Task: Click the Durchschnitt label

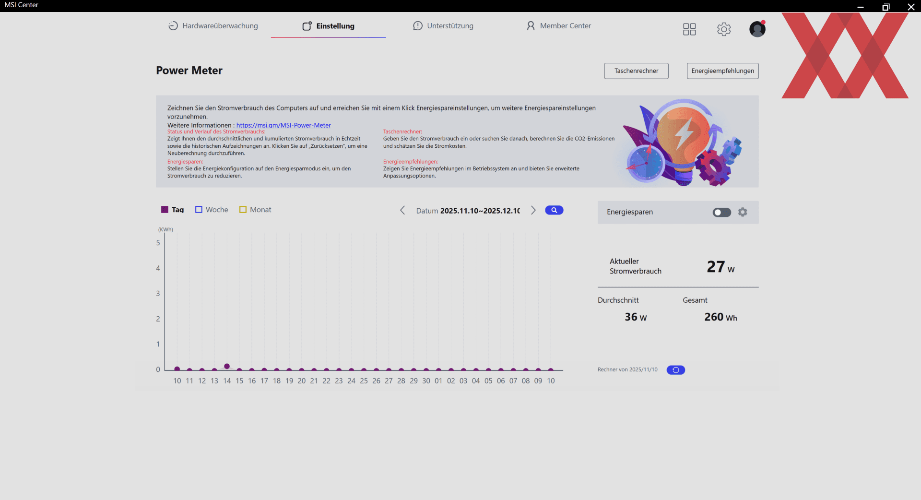Action: point(618,300)
